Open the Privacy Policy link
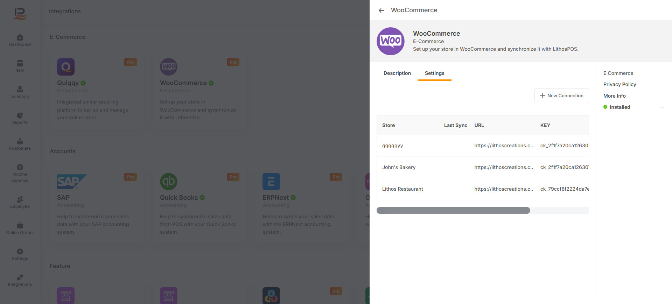 click(619, 84)
